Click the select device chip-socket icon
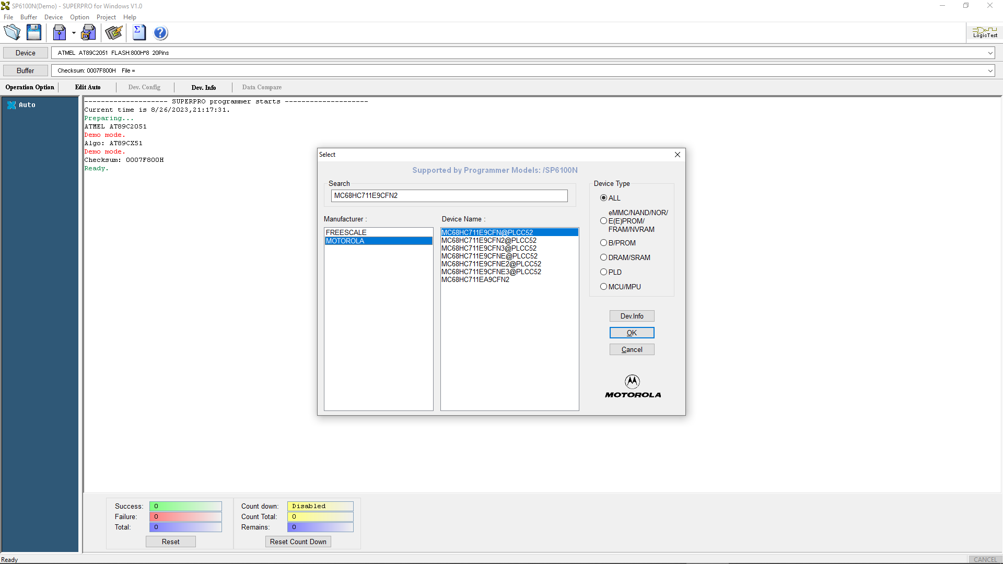1003x564 pixels. point(60,33)
